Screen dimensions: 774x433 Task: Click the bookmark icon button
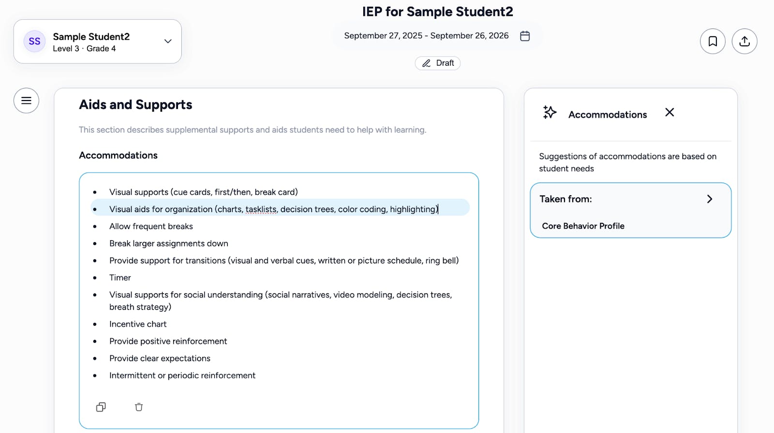click(713, 42)
